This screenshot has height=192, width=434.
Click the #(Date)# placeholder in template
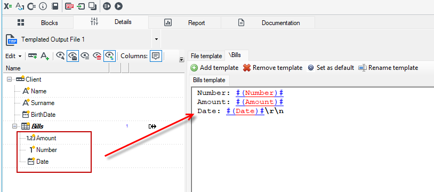click(245, 111)
